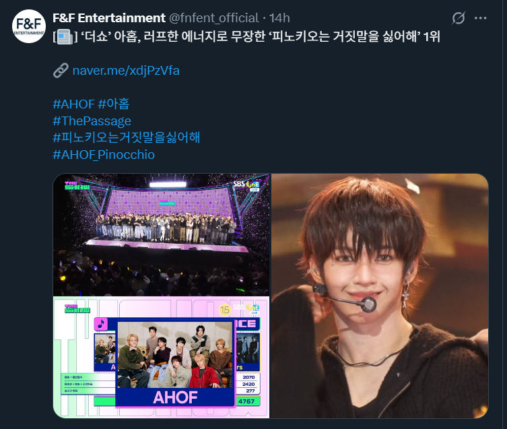Open the naver.me/xdjPzVfa link
The width and height of the screenshot is (507, 429).
pyautogui.click(x=126, y=71)
